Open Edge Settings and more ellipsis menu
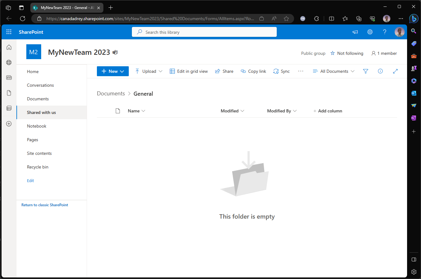Image resolution: width=421 pixels, height=279 pixels. [x=401, y=19]
